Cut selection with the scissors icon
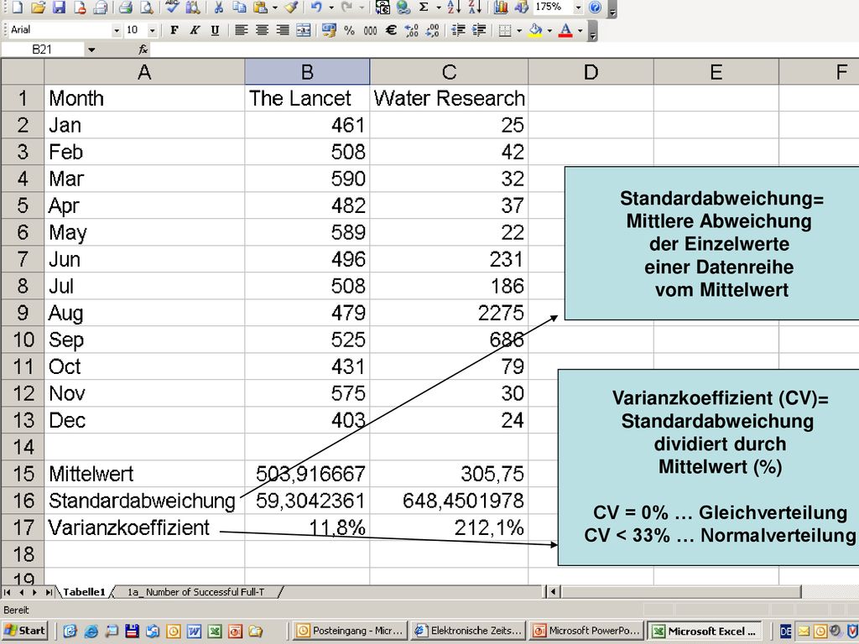Viewport: 859px width, 644px height. point(219,7)
